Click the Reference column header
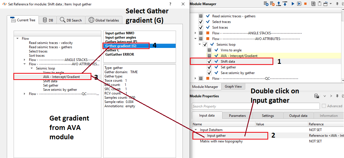The image size is (344, 158). [x=326, y=124]
